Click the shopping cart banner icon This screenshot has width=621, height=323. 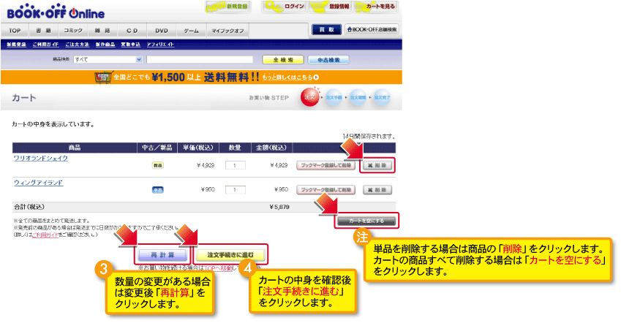pos(103,77)
